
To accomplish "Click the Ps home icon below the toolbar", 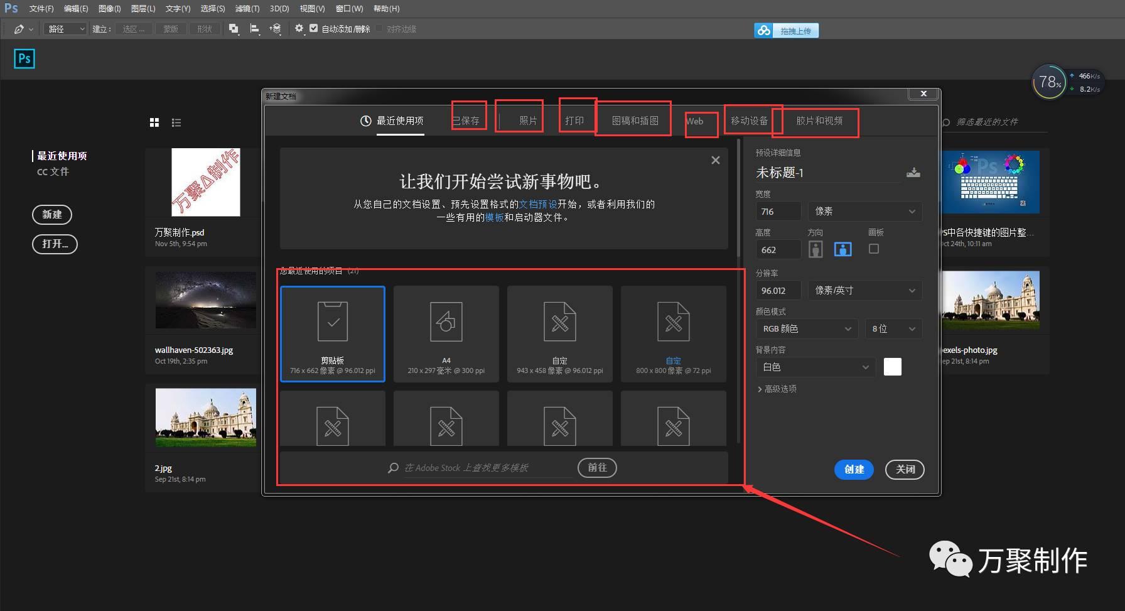I will [x=24, y=58].
